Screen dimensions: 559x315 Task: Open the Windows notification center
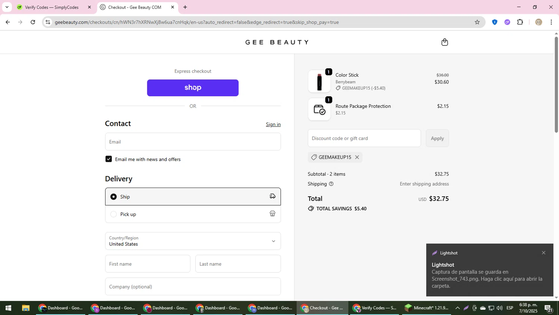tap(548, 308)
